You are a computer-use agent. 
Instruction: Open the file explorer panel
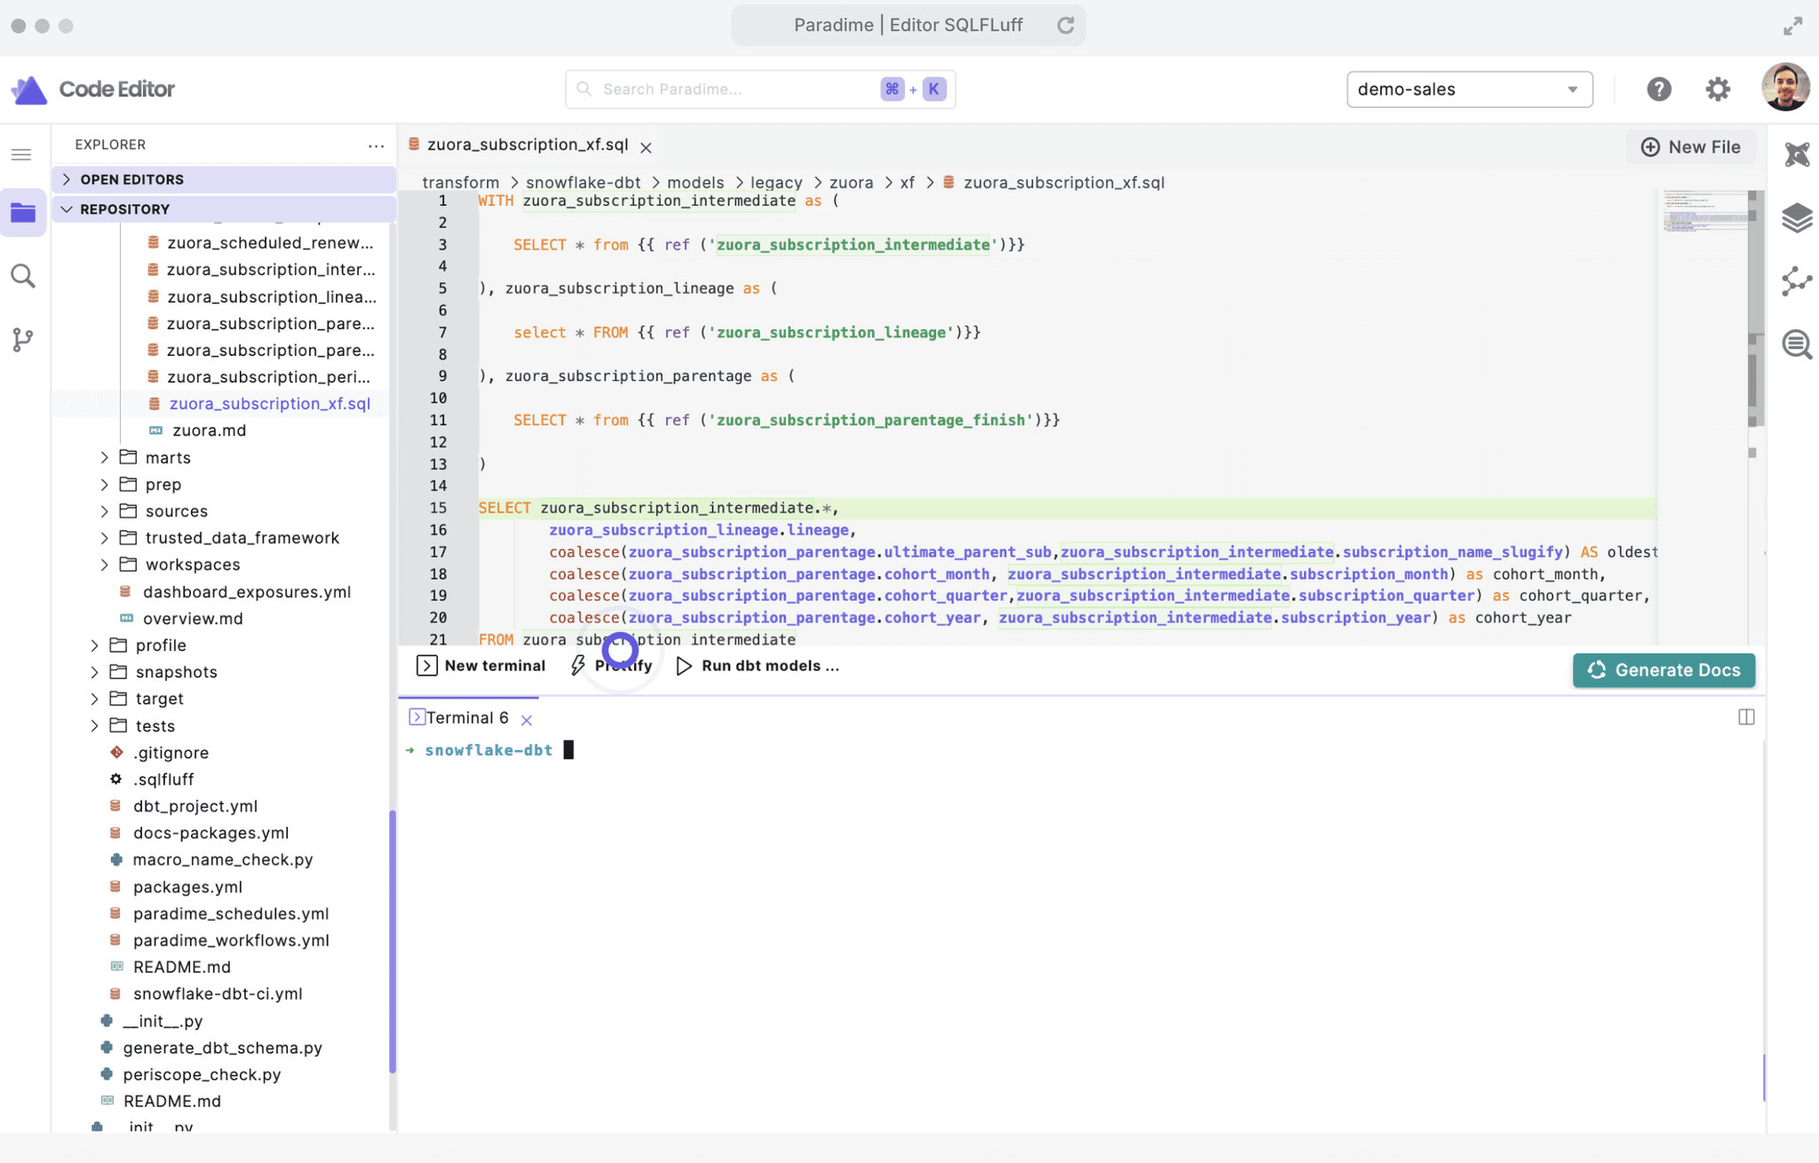[x=23, y=212]
